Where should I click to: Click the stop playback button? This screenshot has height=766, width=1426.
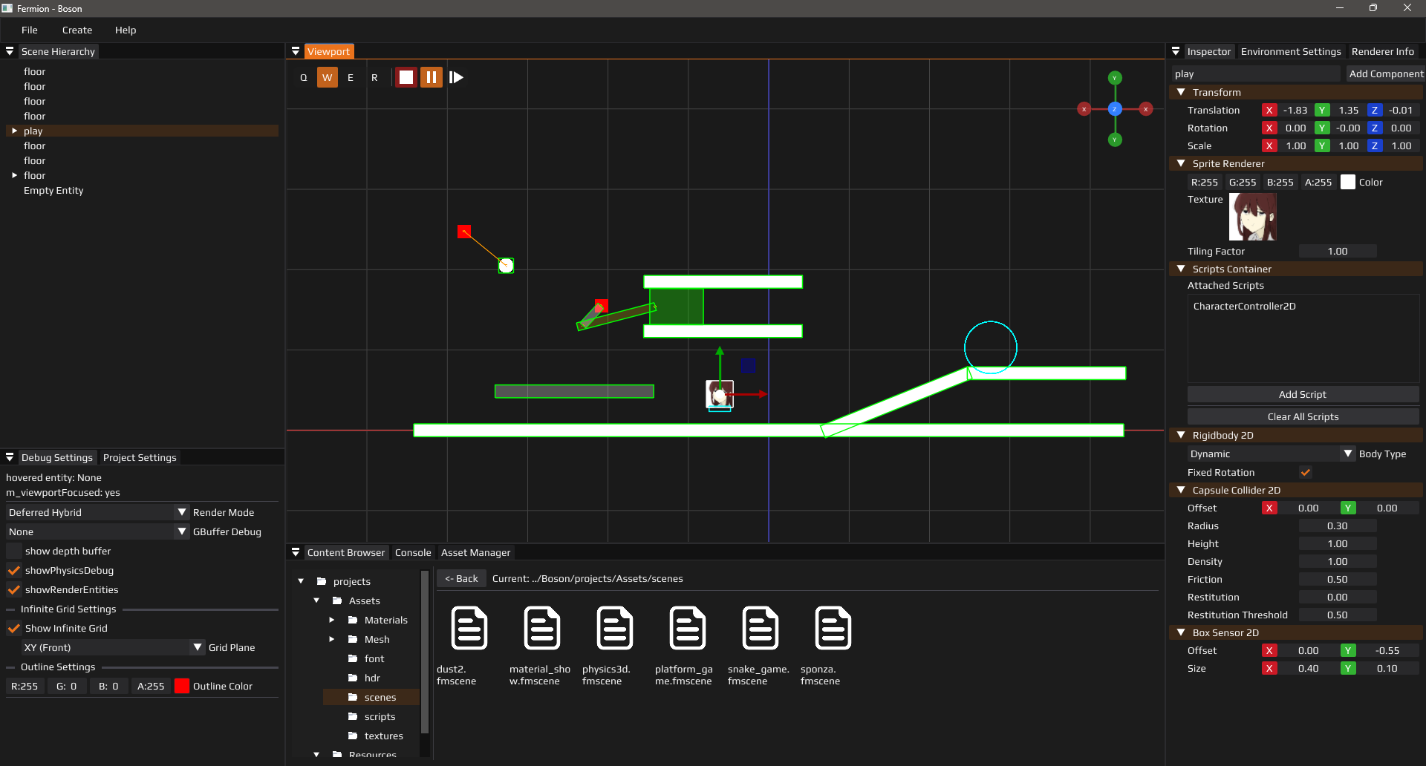pyautogui.click(x=406, y=77)
